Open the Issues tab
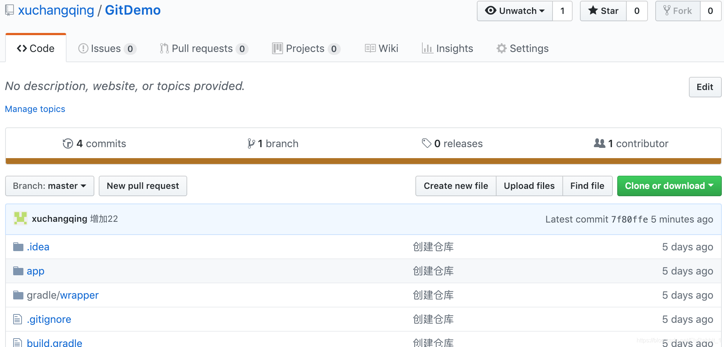 click(107, 48)
